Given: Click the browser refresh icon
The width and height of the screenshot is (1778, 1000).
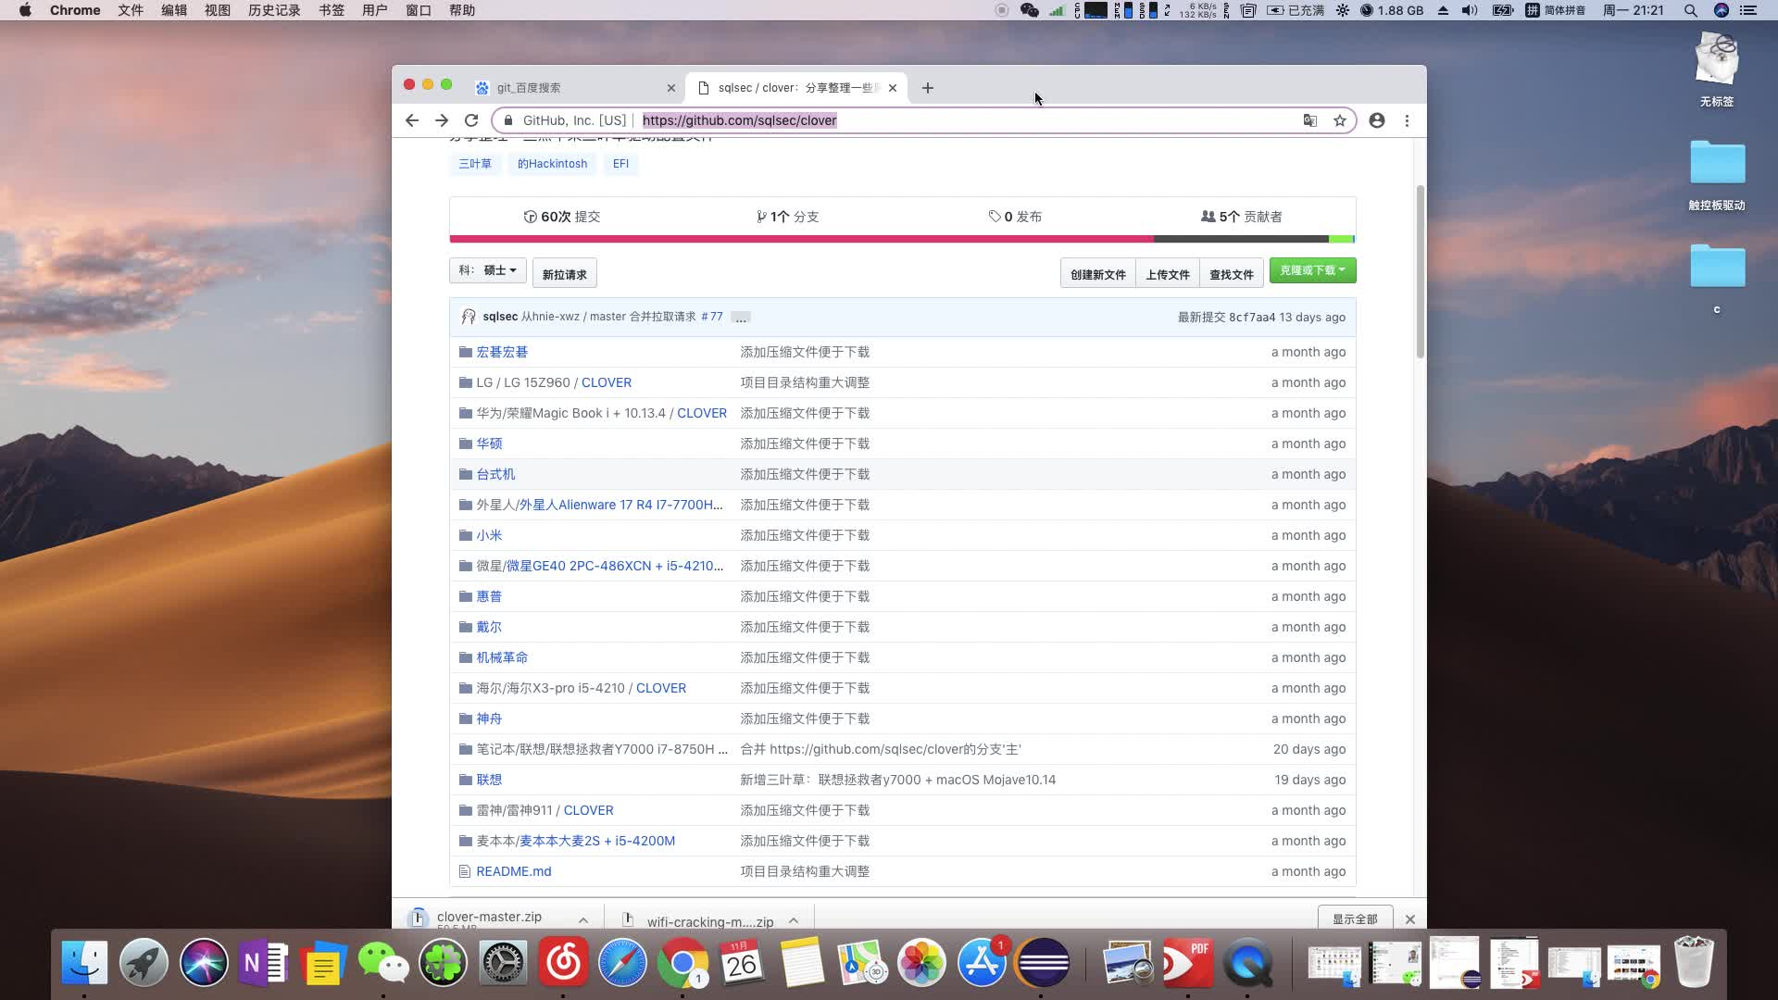Looking at the screenshot, I should (x=470, y=119).
